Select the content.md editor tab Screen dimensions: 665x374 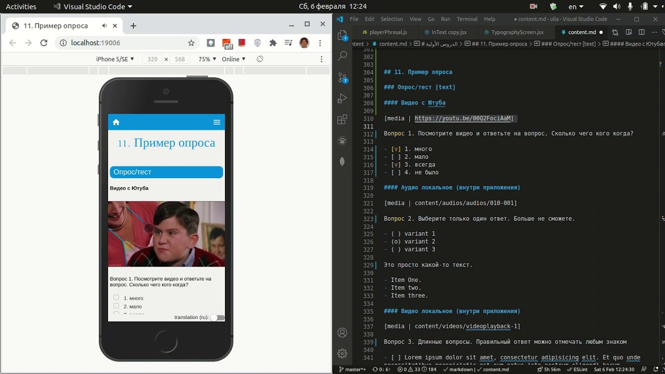coord(582,32)
